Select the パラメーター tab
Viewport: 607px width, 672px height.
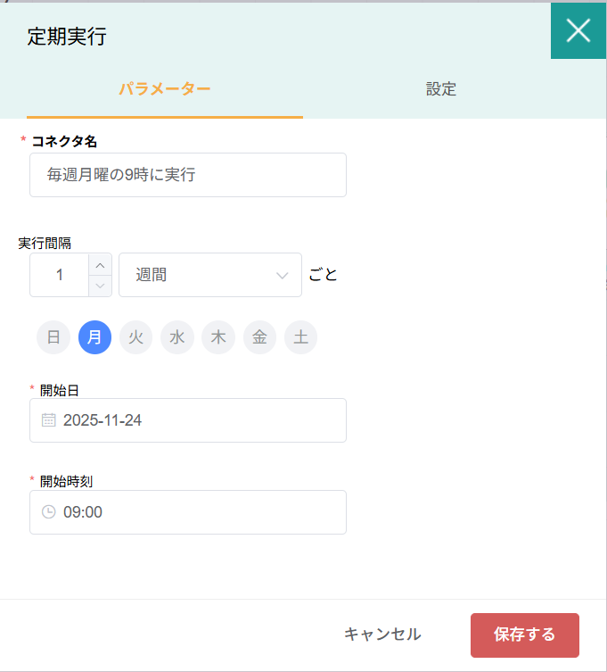[x=165, y=89]
